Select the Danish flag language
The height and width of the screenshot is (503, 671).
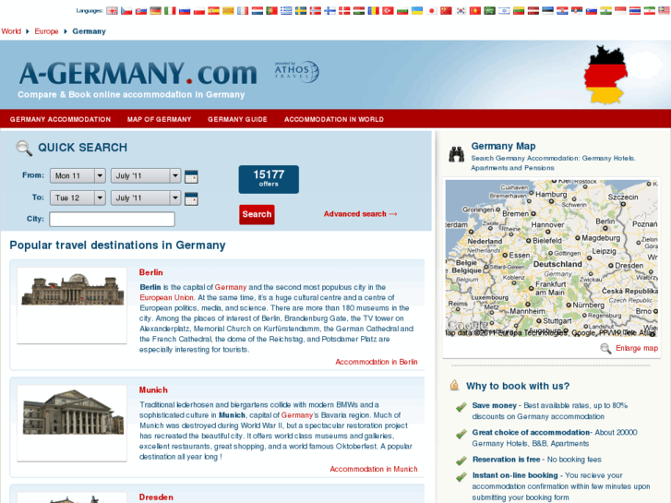[x=344, y=11]
